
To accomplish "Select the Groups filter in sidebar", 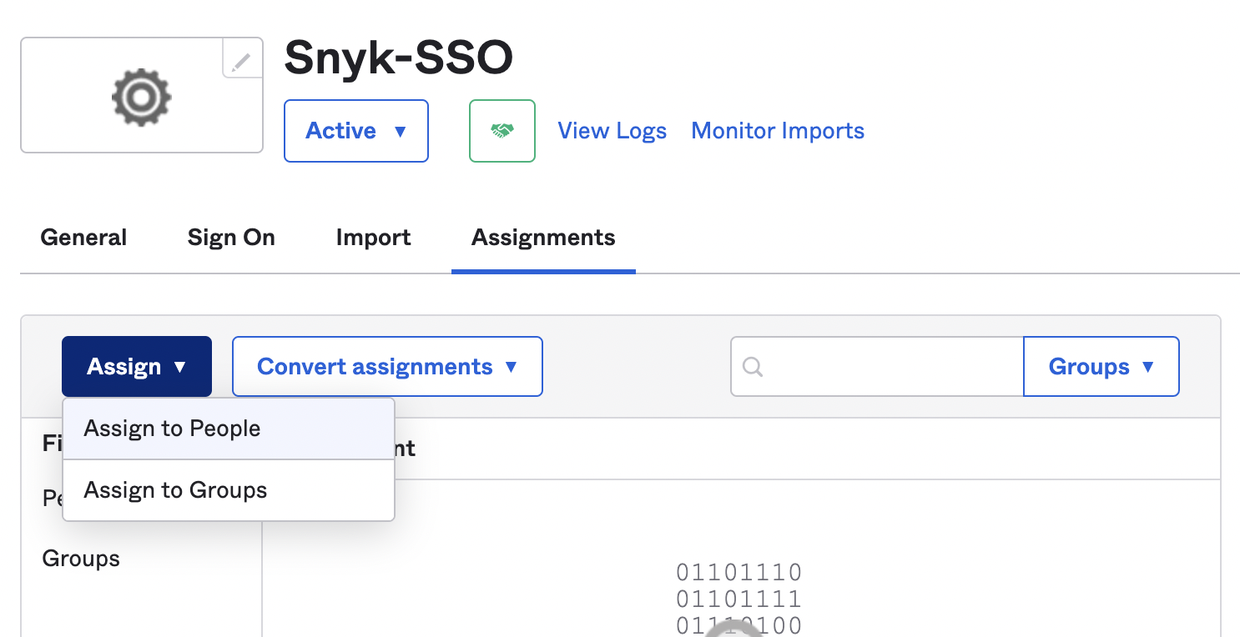I will pos(80,558).
